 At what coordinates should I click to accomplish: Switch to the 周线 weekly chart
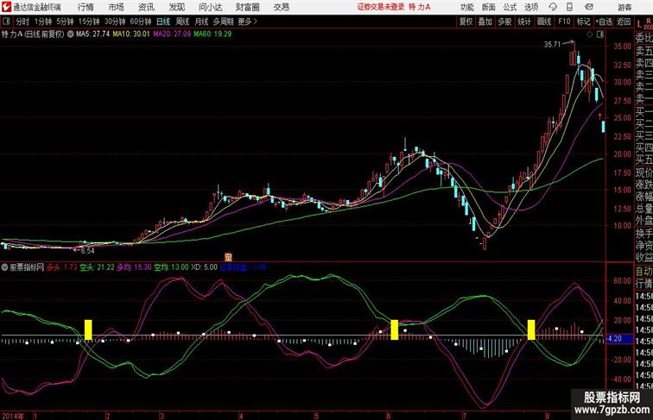click(182, 22)
